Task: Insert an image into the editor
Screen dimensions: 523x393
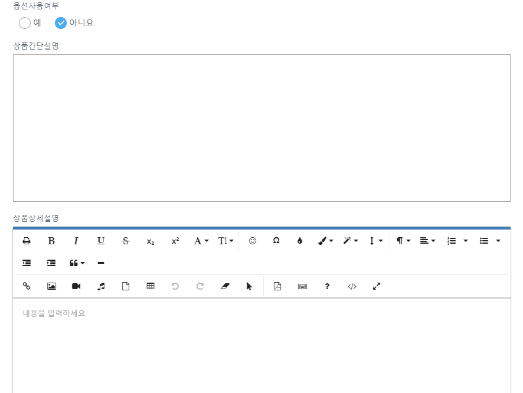Action: (51, 286)
